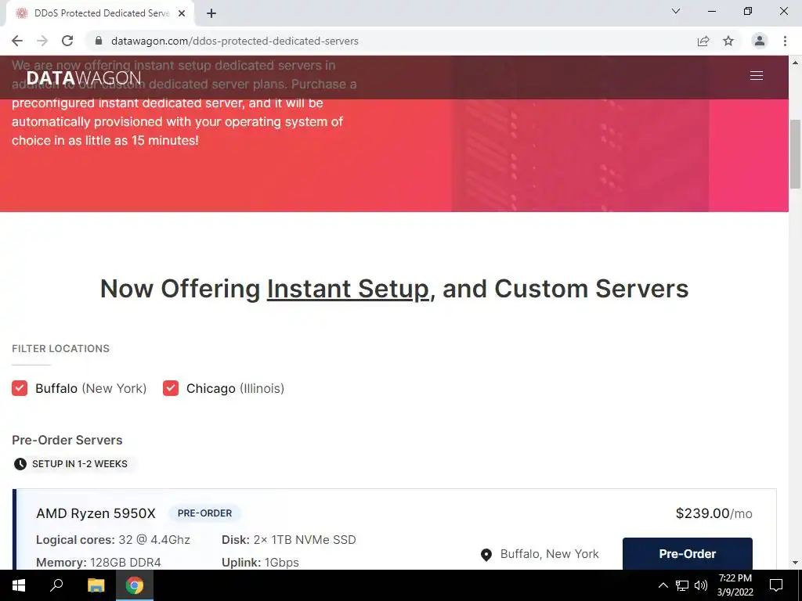Select the DDoS Protected Dedicated Servers tab
The width and height of the screenshot is (802, 601).
click(100, 13)
